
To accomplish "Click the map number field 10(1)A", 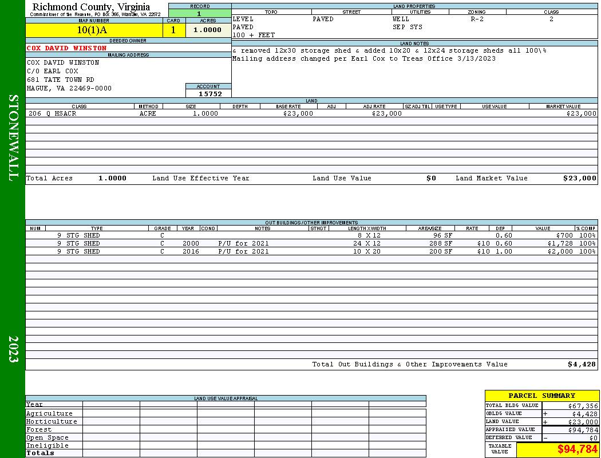I will (x=94, y=30).
